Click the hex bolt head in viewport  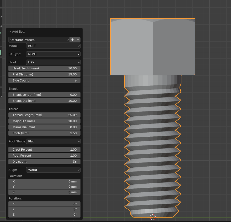[153, 47]
